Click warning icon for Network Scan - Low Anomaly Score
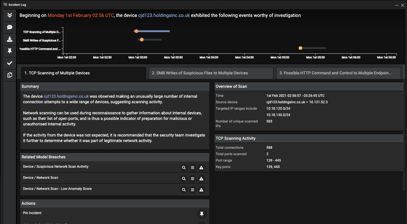 click(201, 190)
